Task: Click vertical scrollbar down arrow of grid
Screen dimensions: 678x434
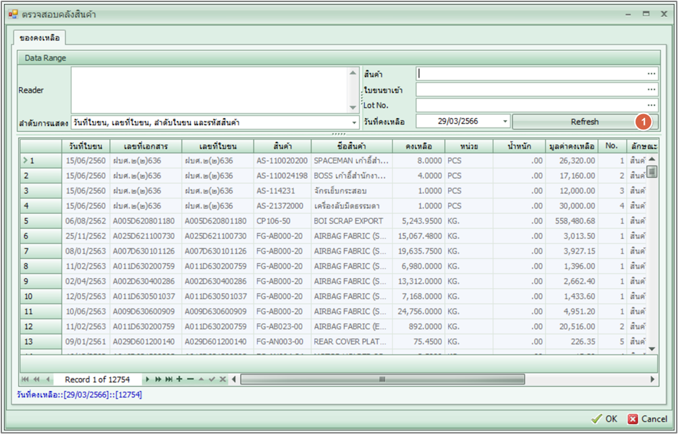Action: [652, 349]
